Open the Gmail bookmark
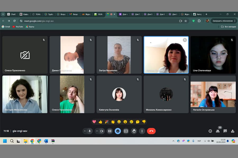This screenshot has width=238, height=158. (6, 27)
